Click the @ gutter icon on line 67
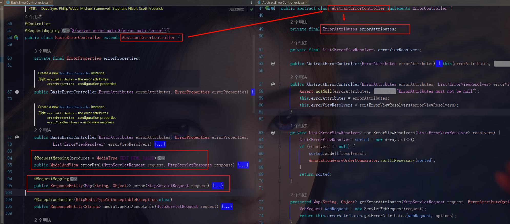Screen dimensions: 510x224 point(17,92)
